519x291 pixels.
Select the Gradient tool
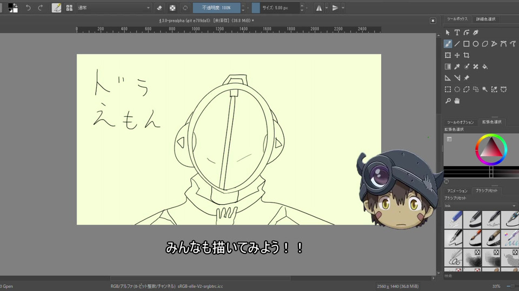click(448, 67)
